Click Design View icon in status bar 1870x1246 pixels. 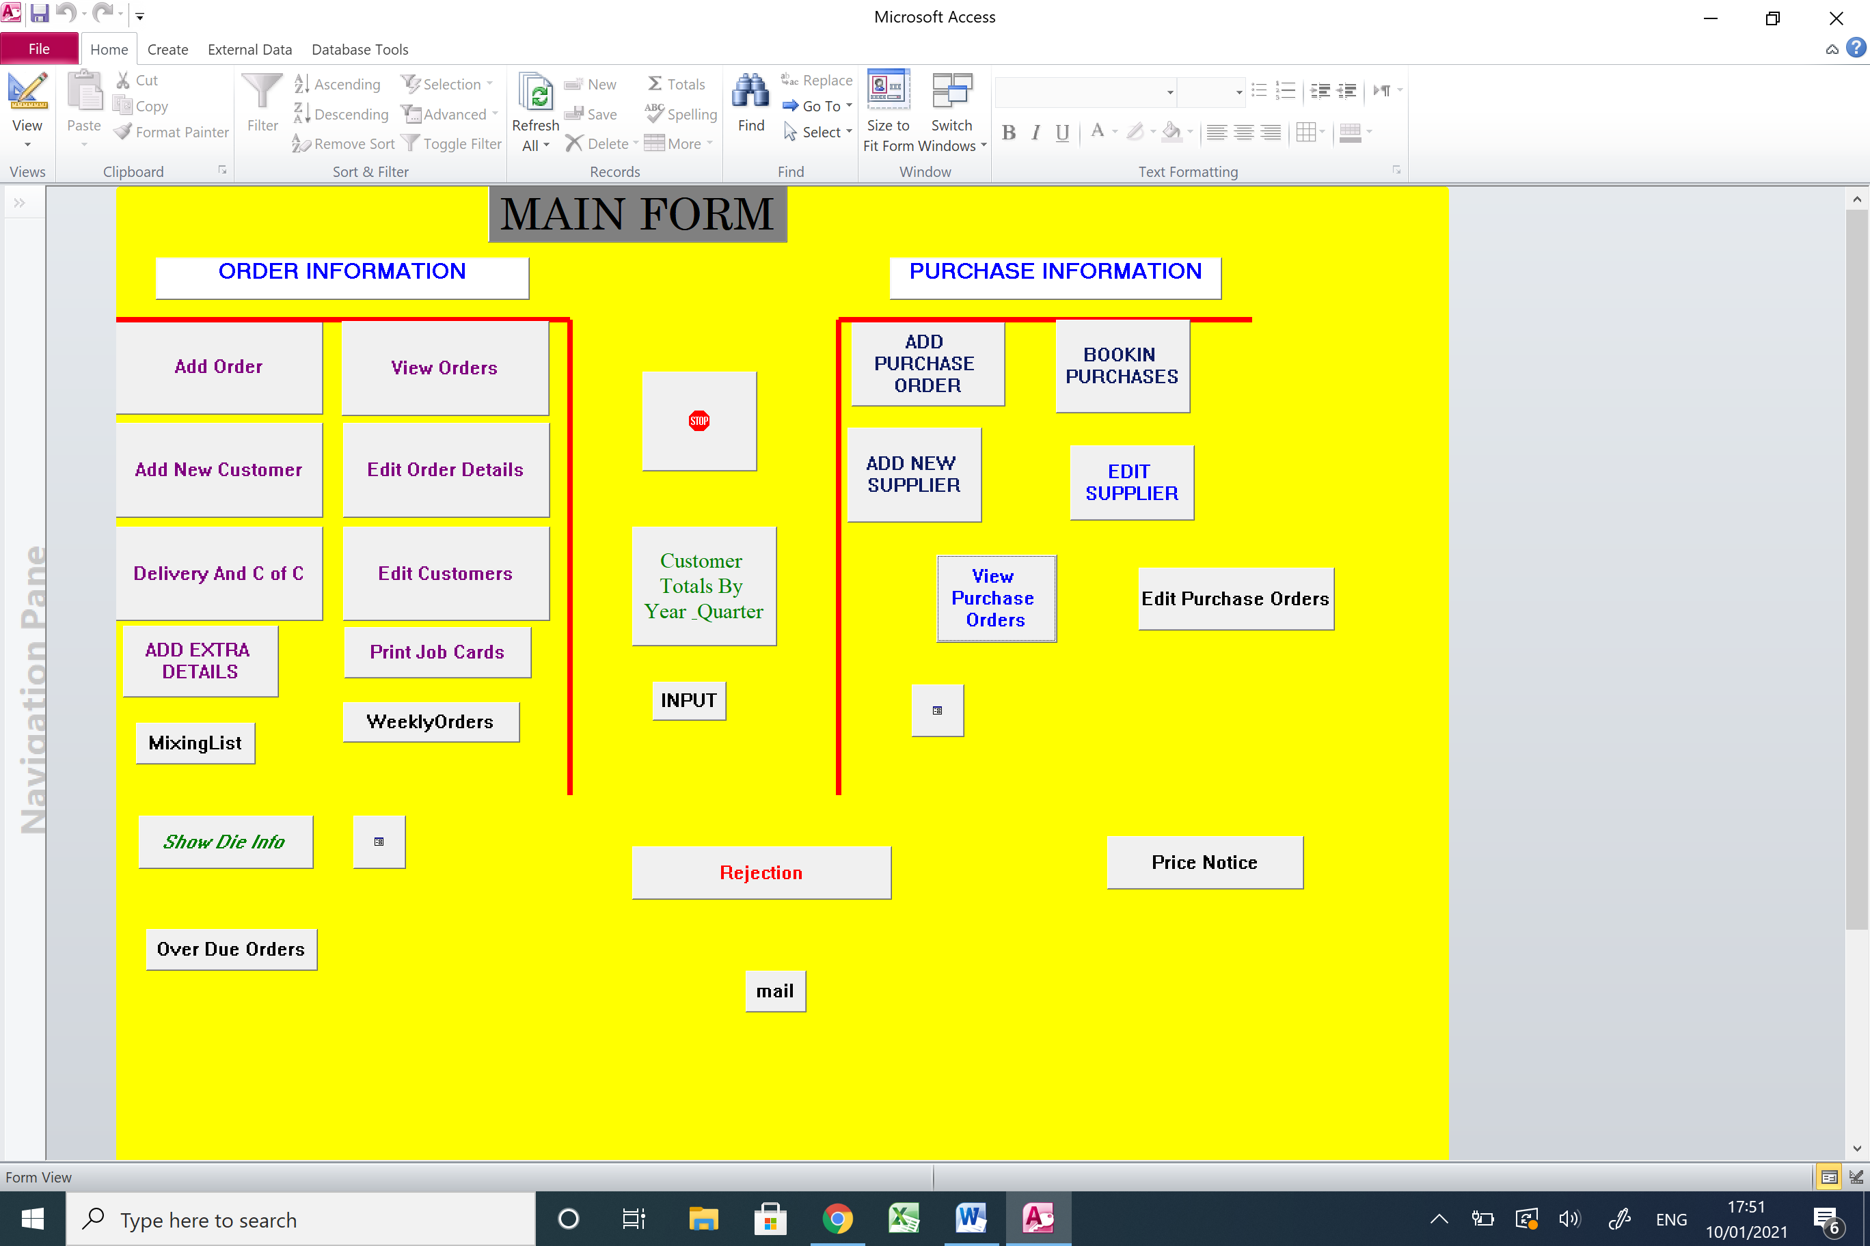[1856, 1178]
